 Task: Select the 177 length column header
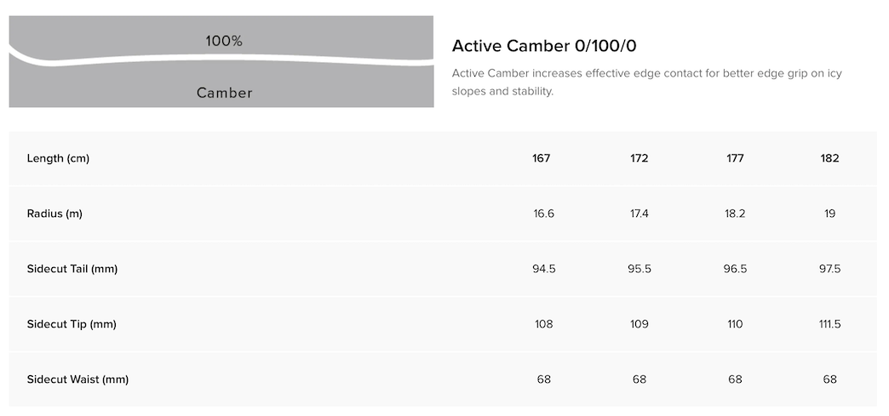pyautogui.click(x=735, y=158)
